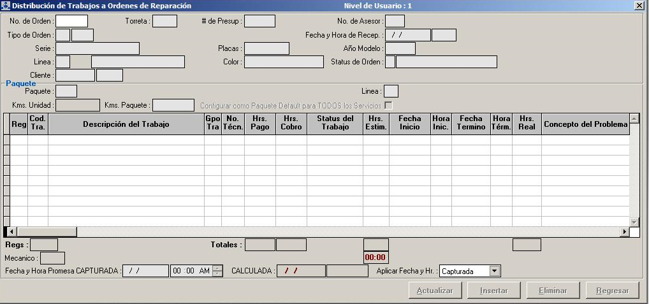Select the Descripción del Trabajo column header
Viewport: 649px width, 304px height.
(x=126, y=124)
